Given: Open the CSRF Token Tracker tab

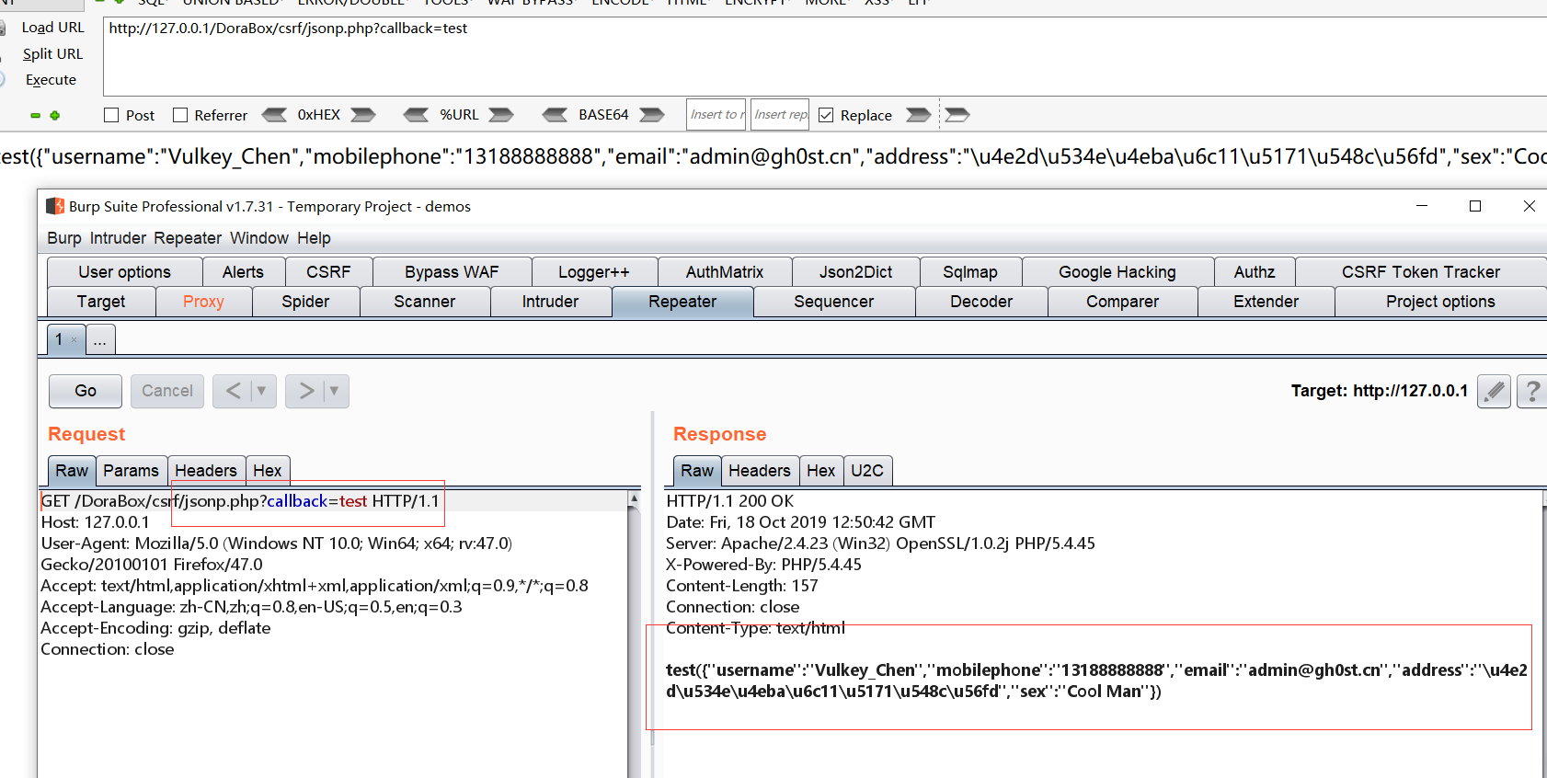Looking at the screenshot, I should (x=1421, y=272).
